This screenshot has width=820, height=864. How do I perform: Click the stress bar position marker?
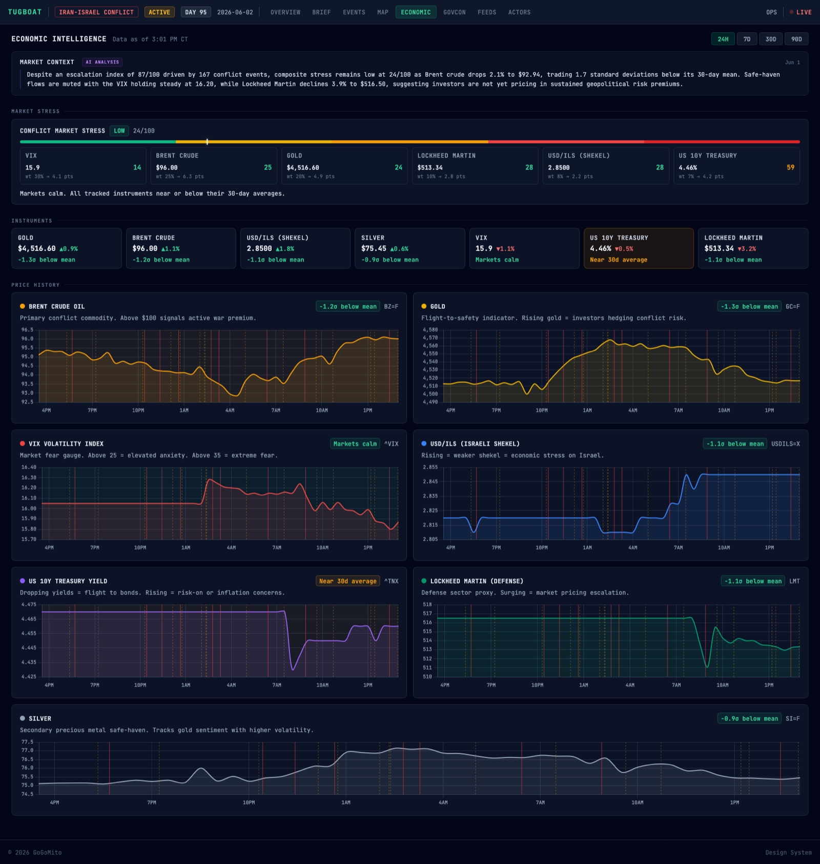(x=207, y=141)
